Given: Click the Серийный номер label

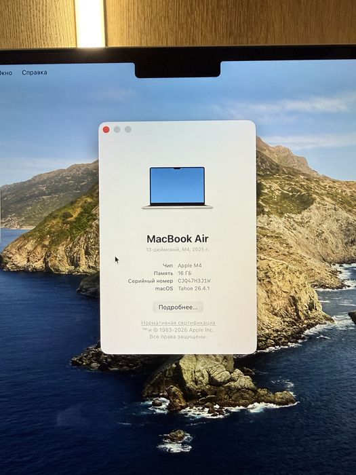Looking at the screenshot, I should pyautogui.click(x=151, y=281).
